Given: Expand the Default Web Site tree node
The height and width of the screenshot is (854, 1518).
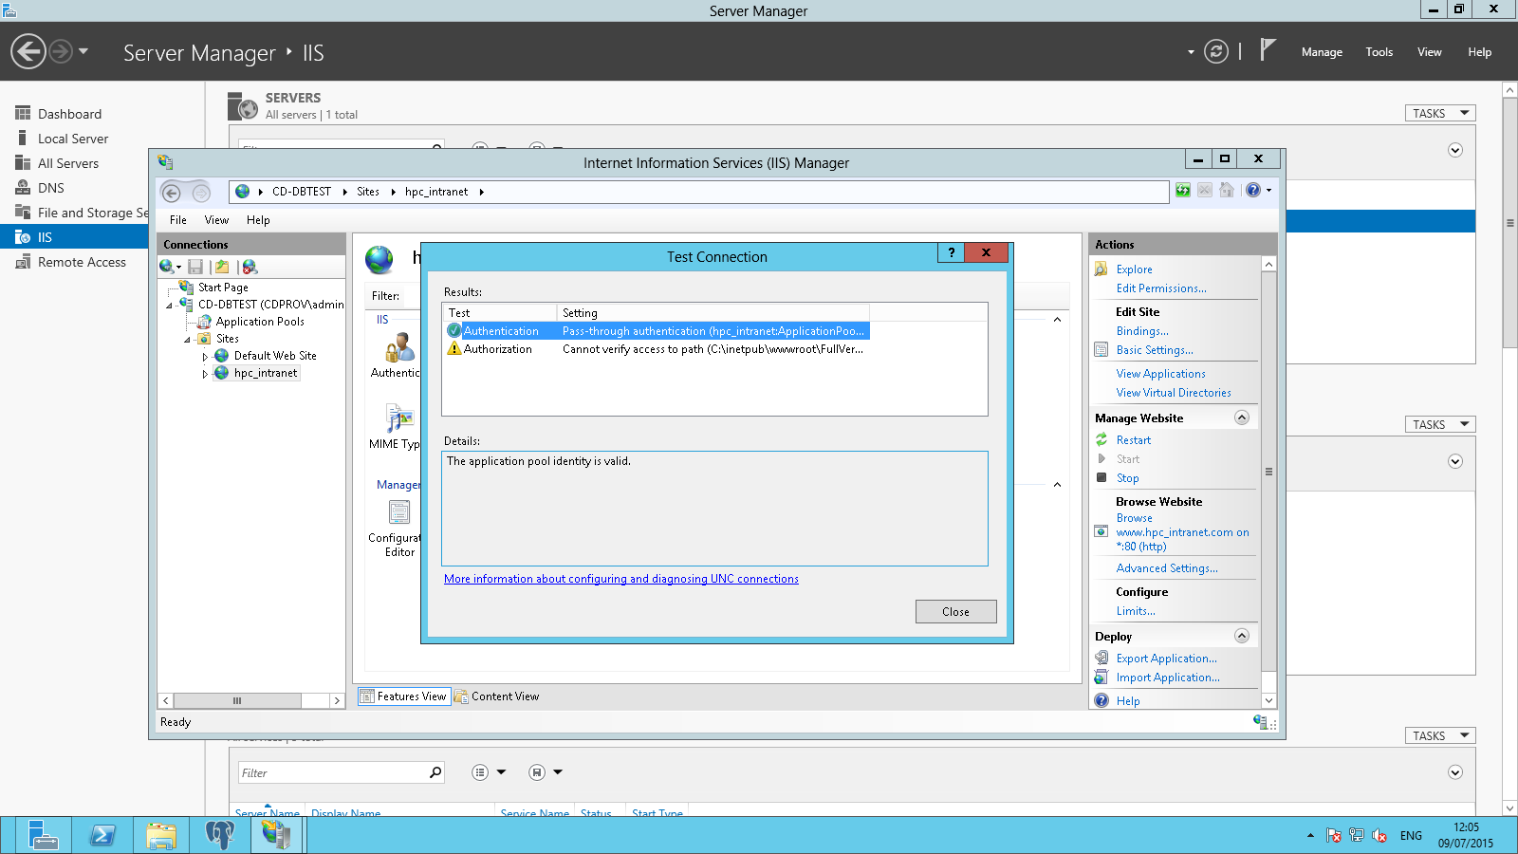Looking at the screenshot, I should [x=205, y=357].
